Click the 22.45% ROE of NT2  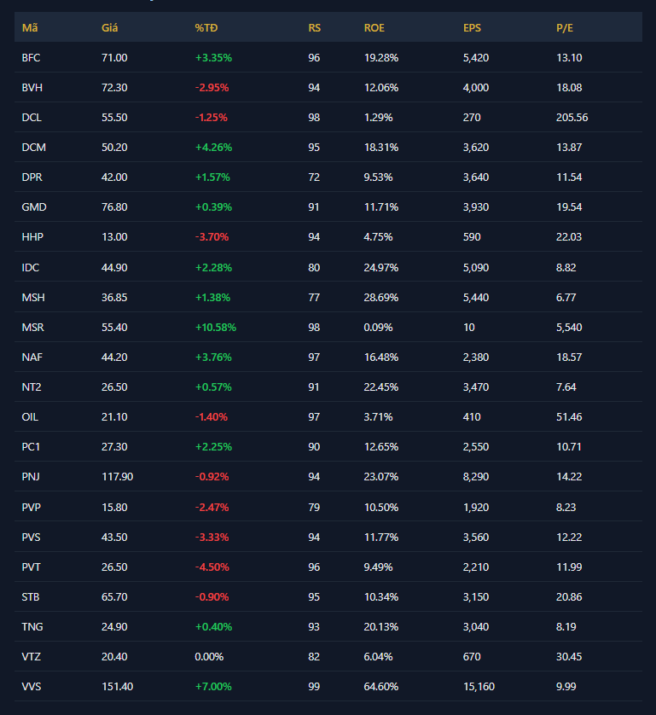click(x=381, y=387)
